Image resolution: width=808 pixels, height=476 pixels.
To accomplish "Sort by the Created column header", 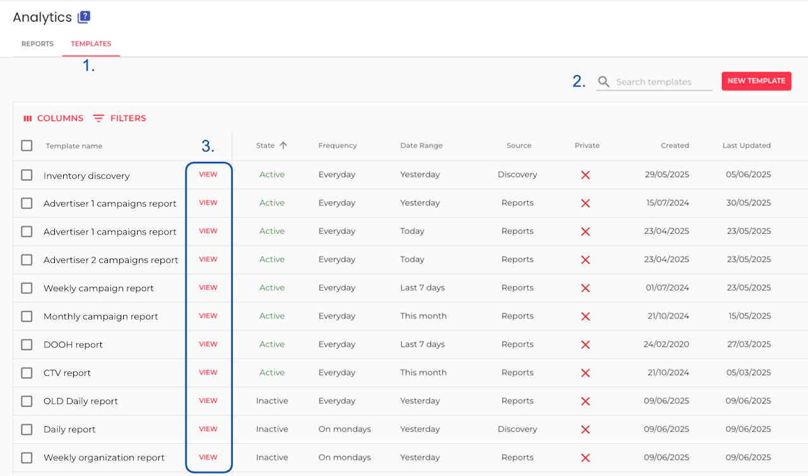I will (x=674, y=146).
